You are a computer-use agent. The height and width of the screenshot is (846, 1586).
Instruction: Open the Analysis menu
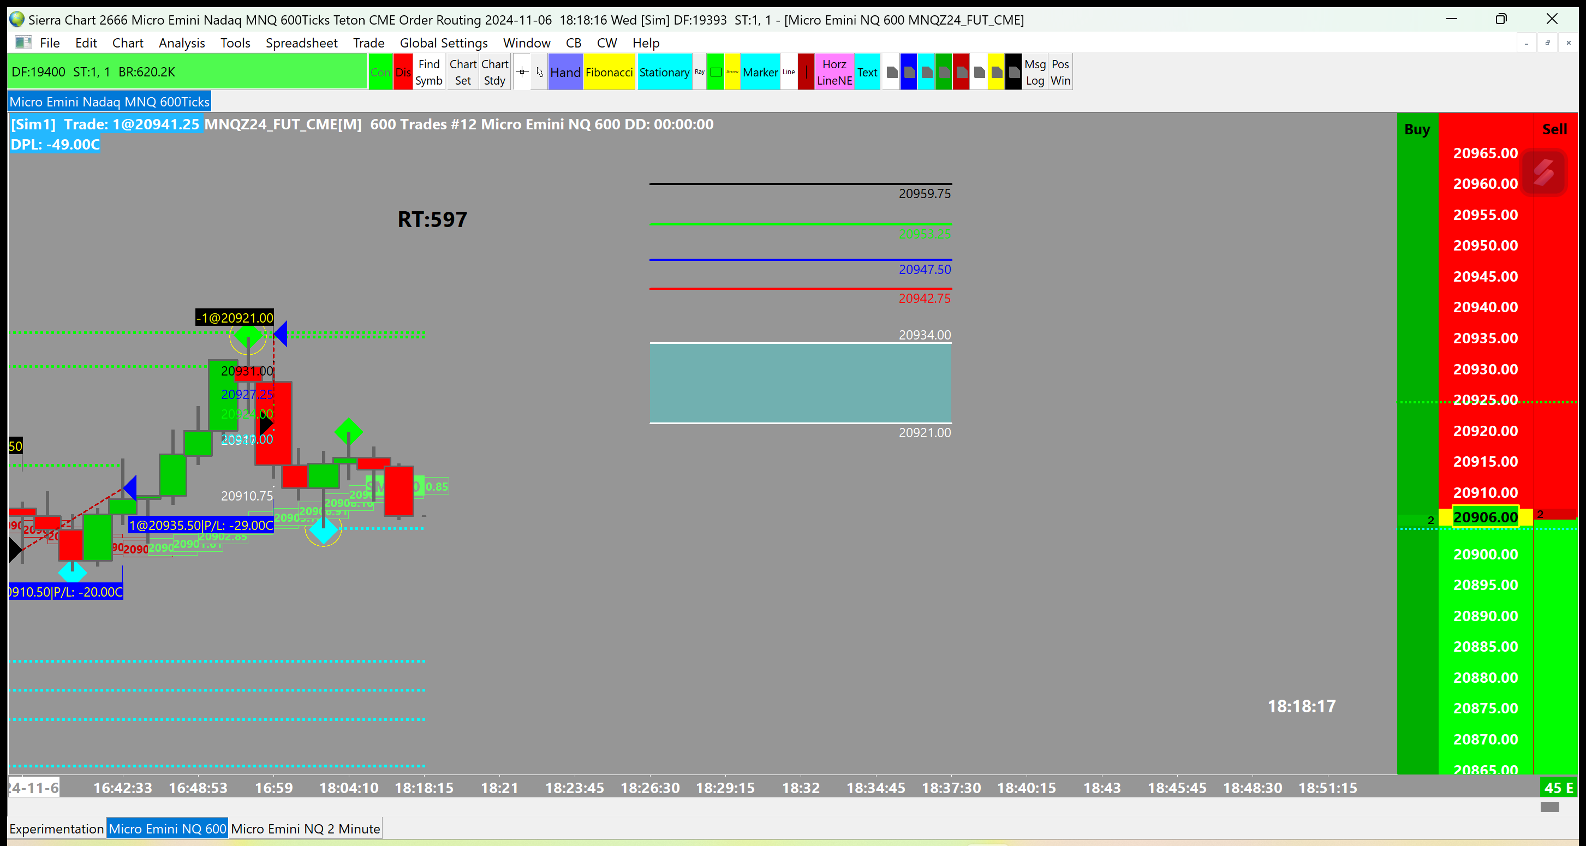tap(182, 43)
